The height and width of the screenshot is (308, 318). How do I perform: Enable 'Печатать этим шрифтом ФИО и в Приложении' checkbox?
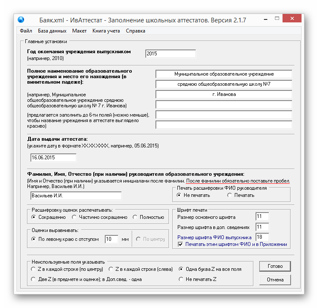tap(181, 244)
